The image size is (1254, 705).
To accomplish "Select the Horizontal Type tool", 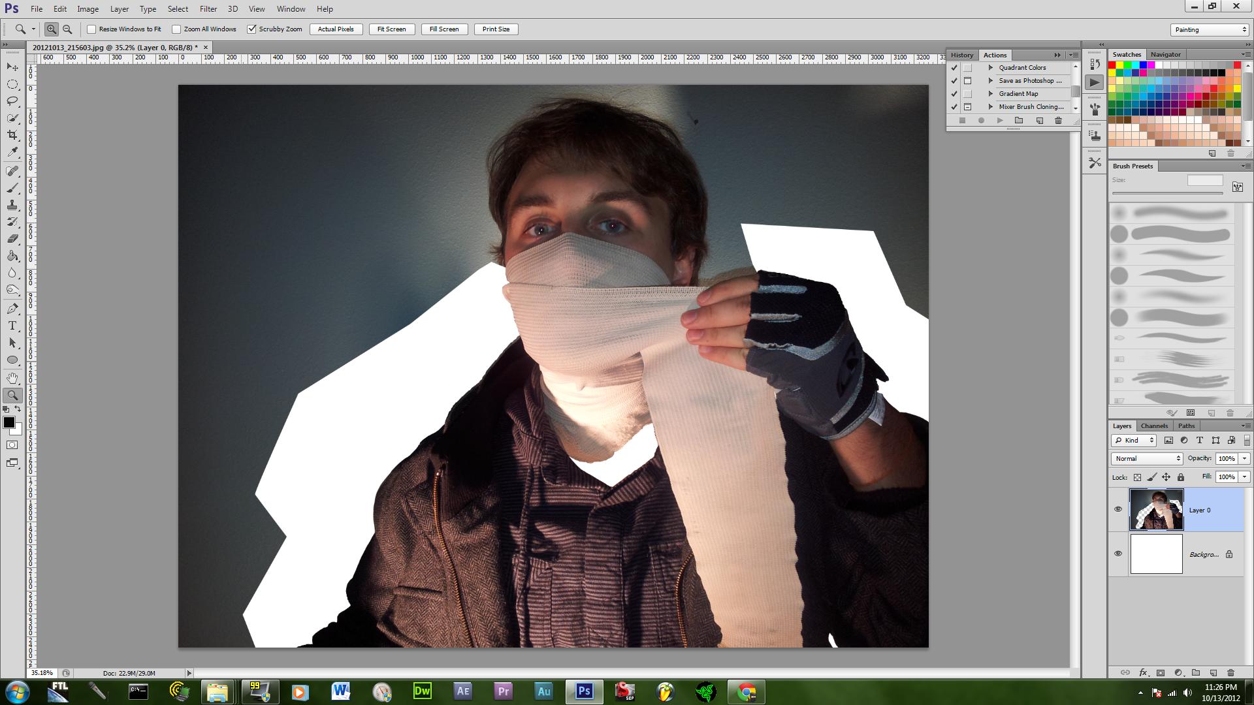I will (x=12, y=326).
